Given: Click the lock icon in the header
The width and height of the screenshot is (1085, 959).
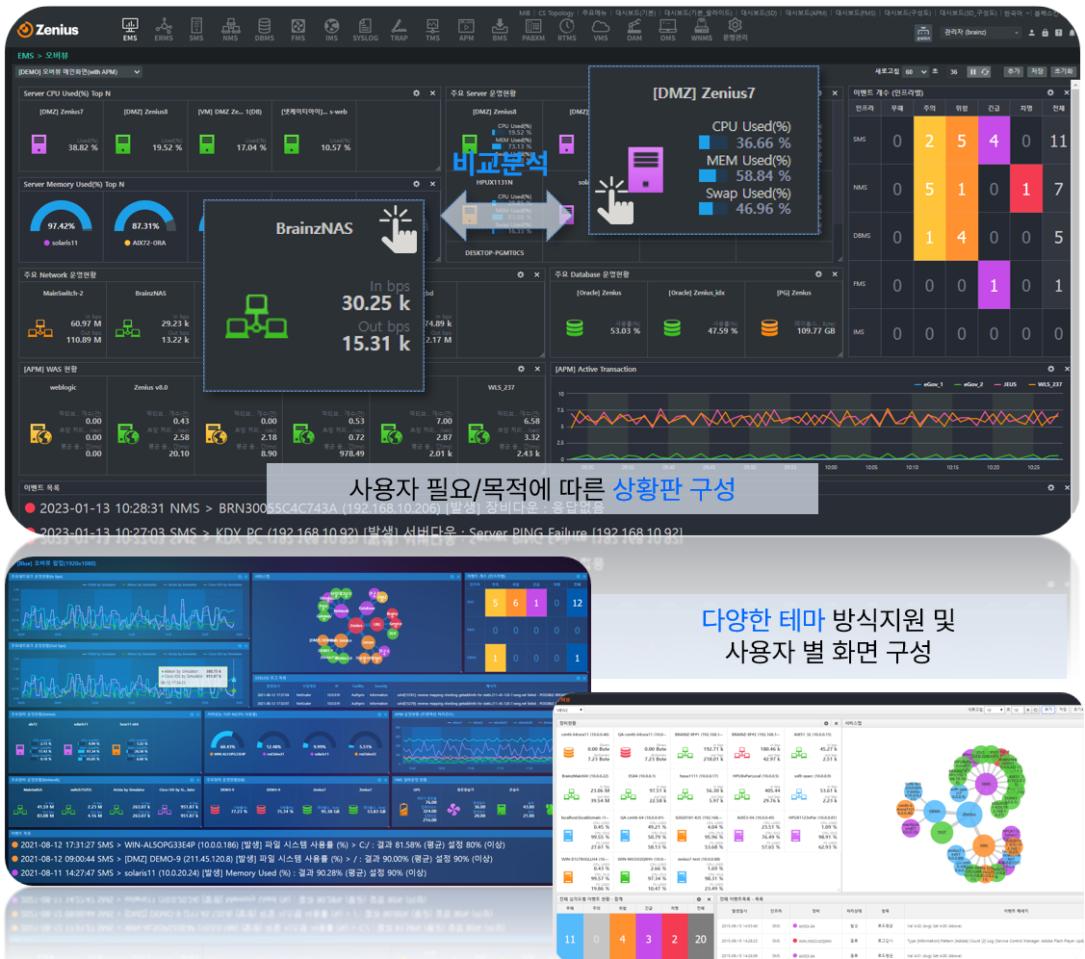Looking at the screenshot, I should (x=1045, y=33).
